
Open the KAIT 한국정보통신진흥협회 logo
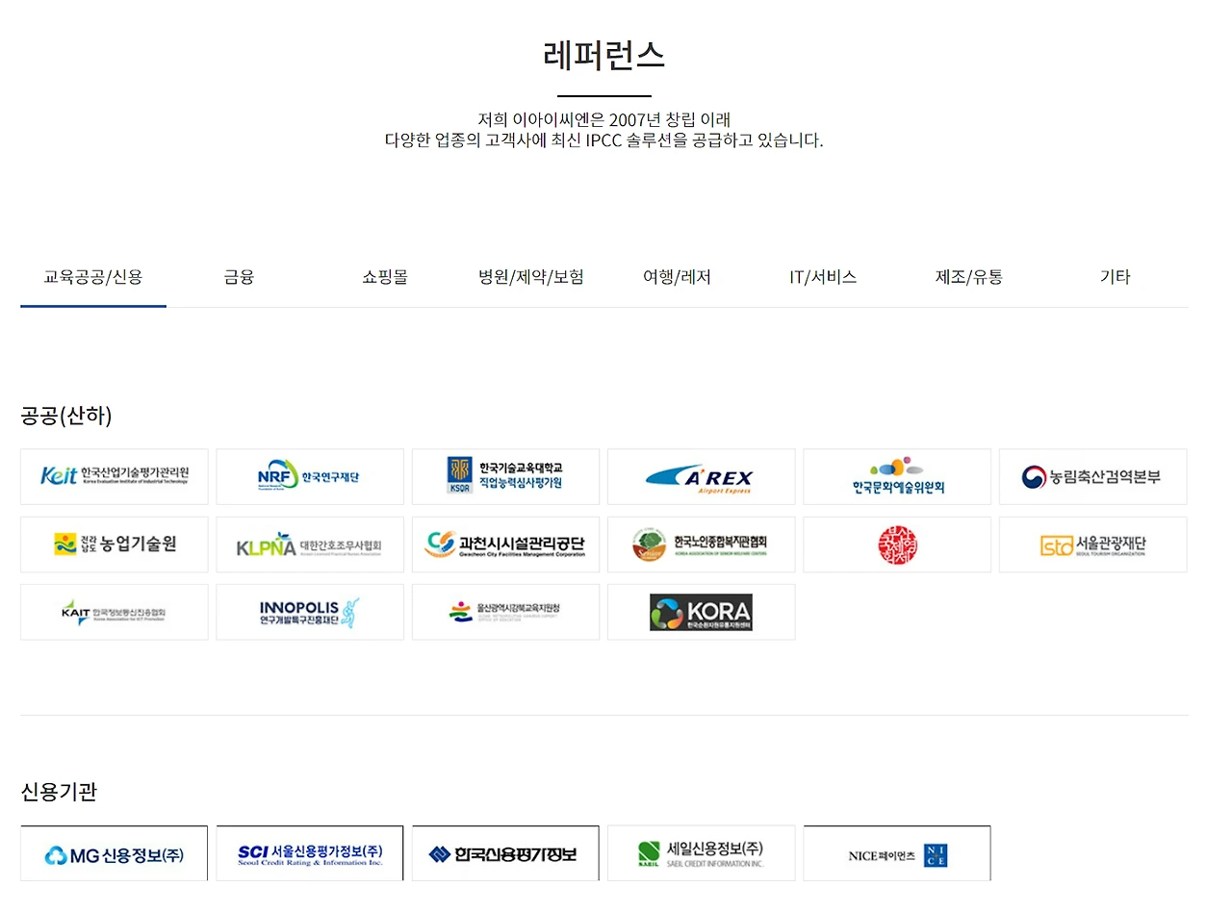(115, 612)
